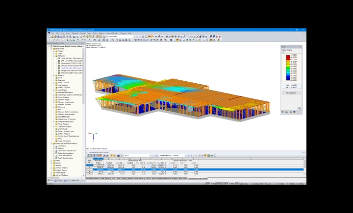
Task: Click the Redo arrow icon
Action: [77, 36]
